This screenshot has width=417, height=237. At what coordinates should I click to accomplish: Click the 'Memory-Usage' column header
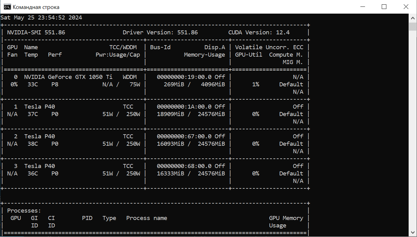pos(204,55)
